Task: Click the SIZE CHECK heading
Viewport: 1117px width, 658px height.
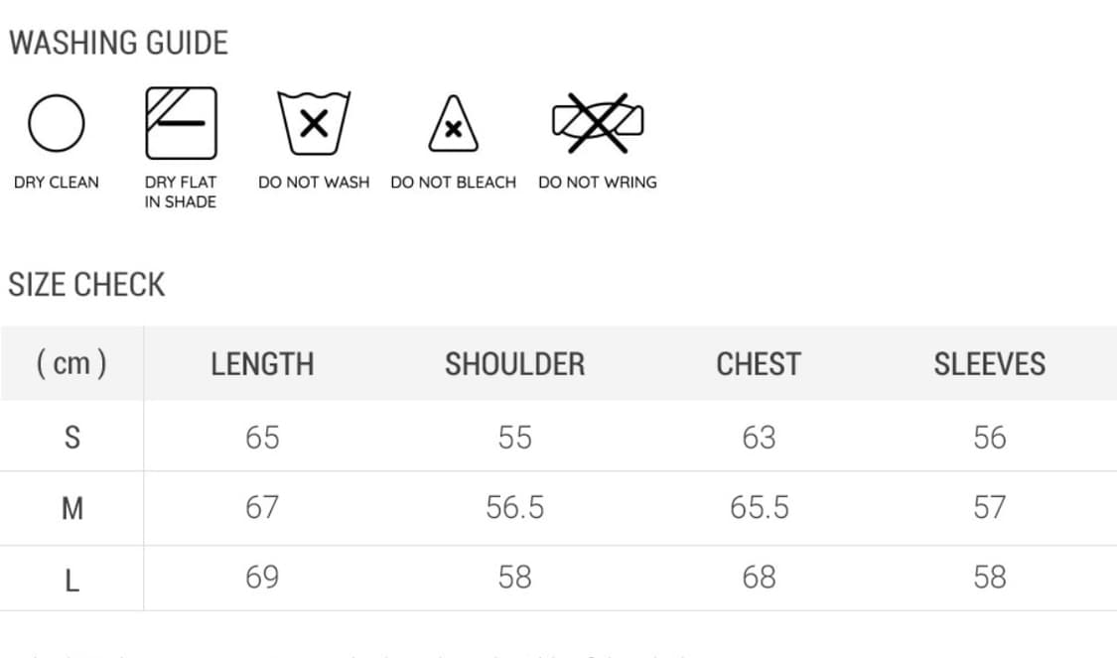Action: coord(86,285)
